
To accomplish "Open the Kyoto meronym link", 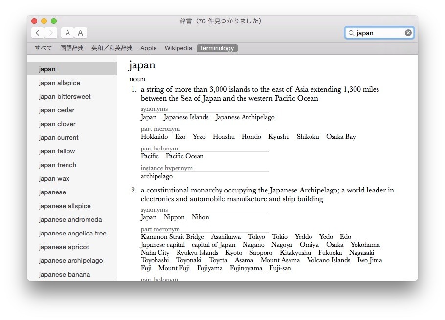I will coord(234,253).
